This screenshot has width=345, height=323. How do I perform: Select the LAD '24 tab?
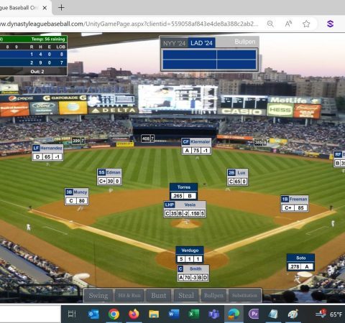[x=201, y=43]
